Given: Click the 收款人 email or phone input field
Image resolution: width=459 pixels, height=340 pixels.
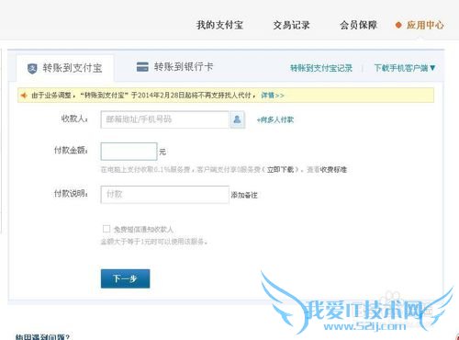Looking at the screenshot, I should click(x=164, y=119).
